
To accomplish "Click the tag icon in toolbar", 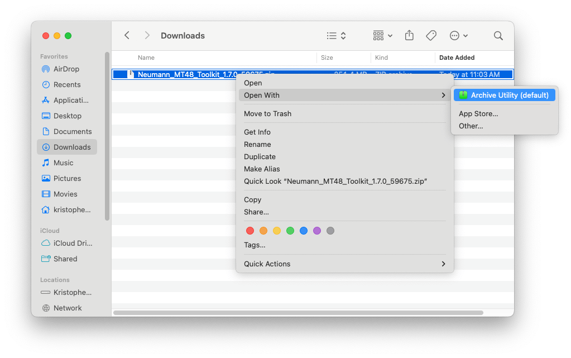I will (431, 36).
